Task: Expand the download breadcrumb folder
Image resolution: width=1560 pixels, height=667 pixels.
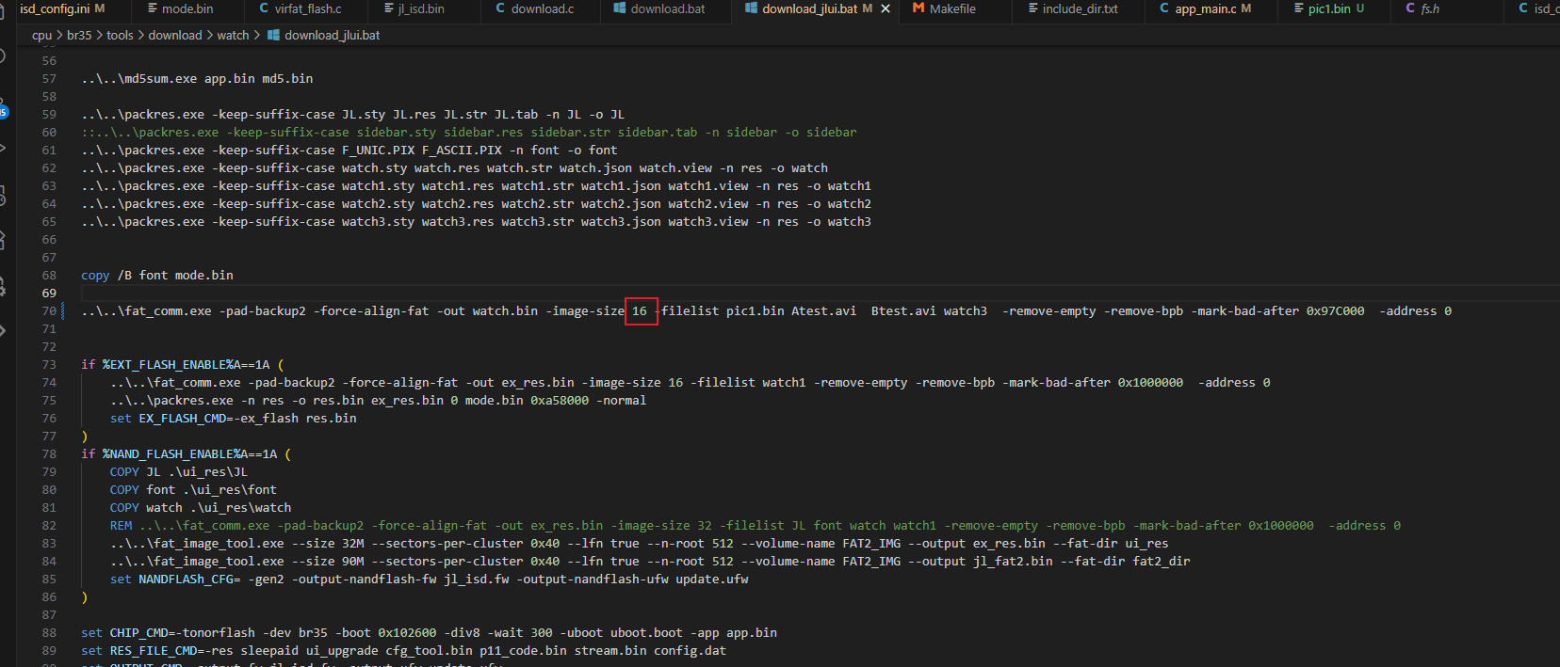Action: pos(175,35)
